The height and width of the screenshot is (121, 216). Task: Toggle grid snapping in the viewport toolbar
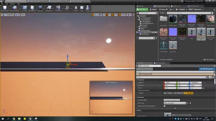(107, 15)
